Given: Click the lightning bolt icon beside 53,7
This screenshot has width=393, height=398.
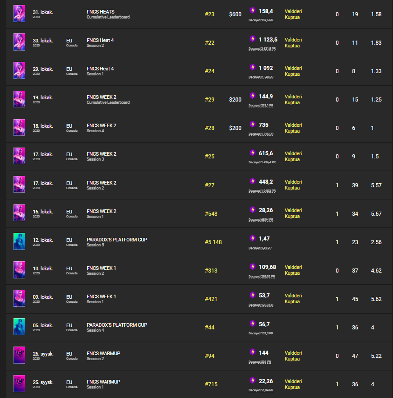Looking at the screenshot, I should 252,295.
